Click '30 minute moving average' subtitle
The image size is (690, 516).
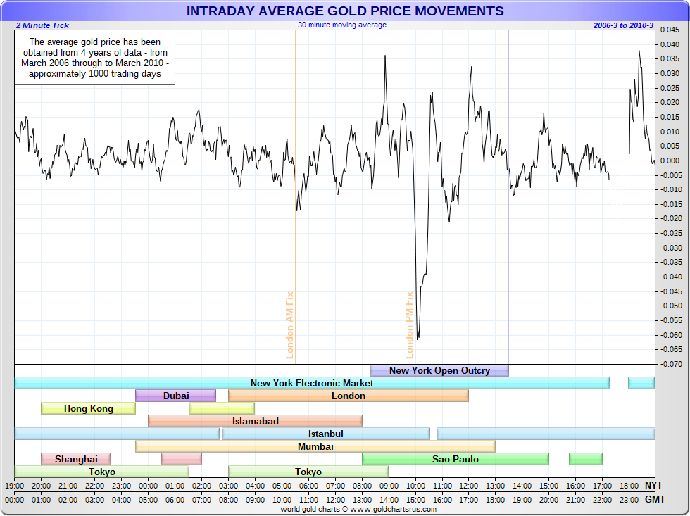point(342,25)
